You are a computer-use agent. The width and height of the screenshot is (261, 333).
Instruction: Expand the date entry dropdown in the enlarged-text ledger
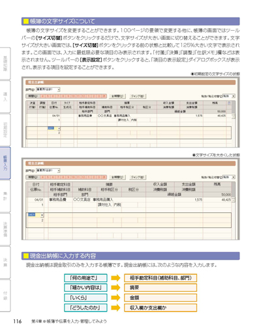point(42,215)
